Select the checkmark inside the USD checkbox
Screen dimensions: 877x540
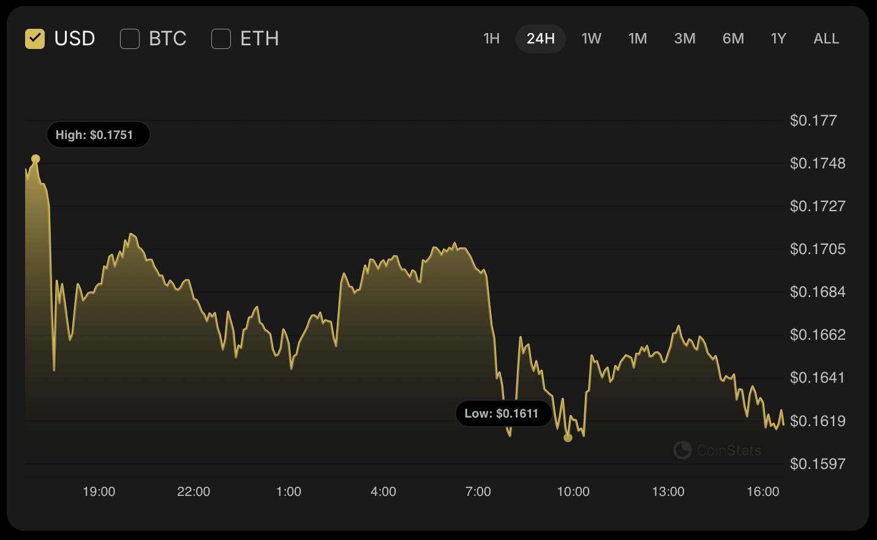pos(35,38)
